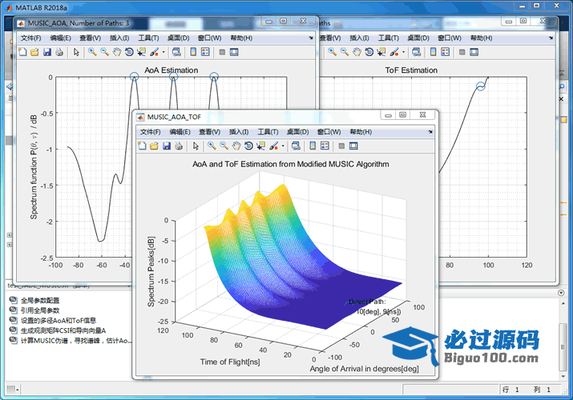Click the first peak marker on AoA Estimation plot
Screen dimensions: 573x400
click(134, 77)
